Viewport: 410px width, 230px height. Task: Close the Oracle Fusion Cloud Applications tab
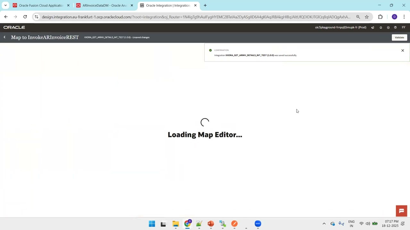click(68, 5)
